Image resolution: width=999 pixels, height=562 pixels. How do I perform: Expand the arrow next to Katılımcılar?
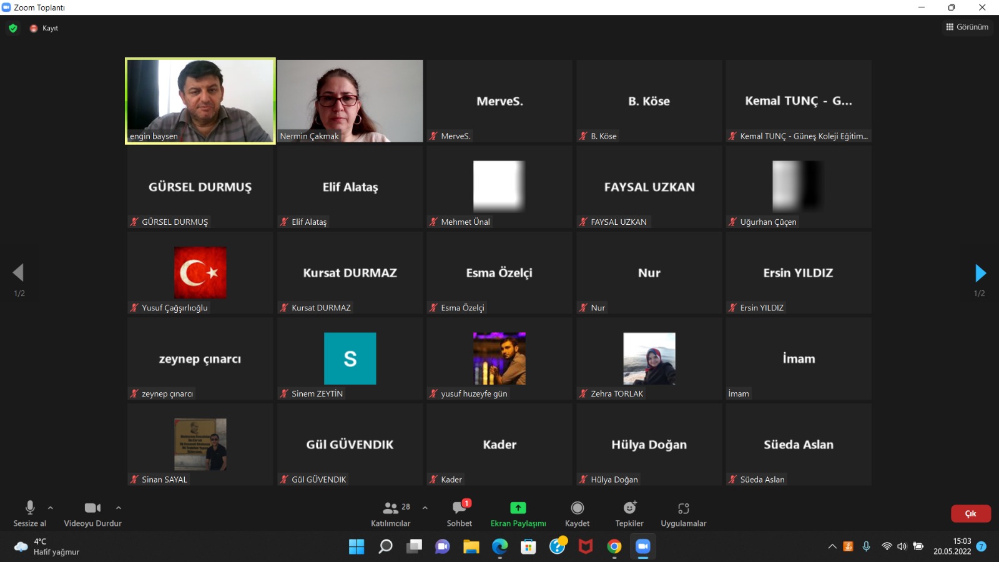point(425,508)
